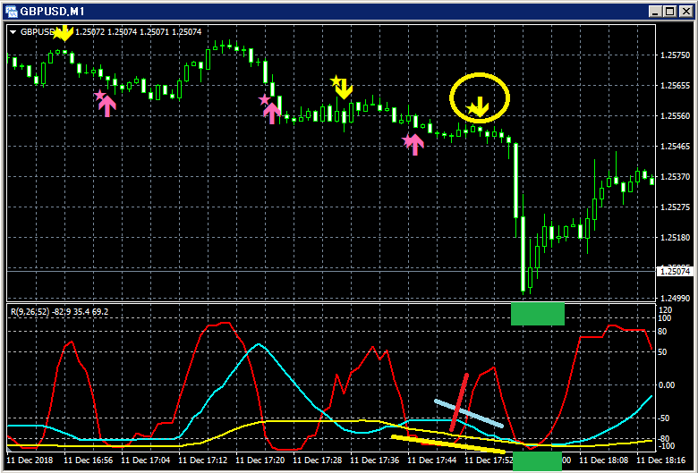Minimize the GBPUSD,M1 chart window
Image resolution: width=698 pixels, height=473 pixels.
click(x=655, y=11)
